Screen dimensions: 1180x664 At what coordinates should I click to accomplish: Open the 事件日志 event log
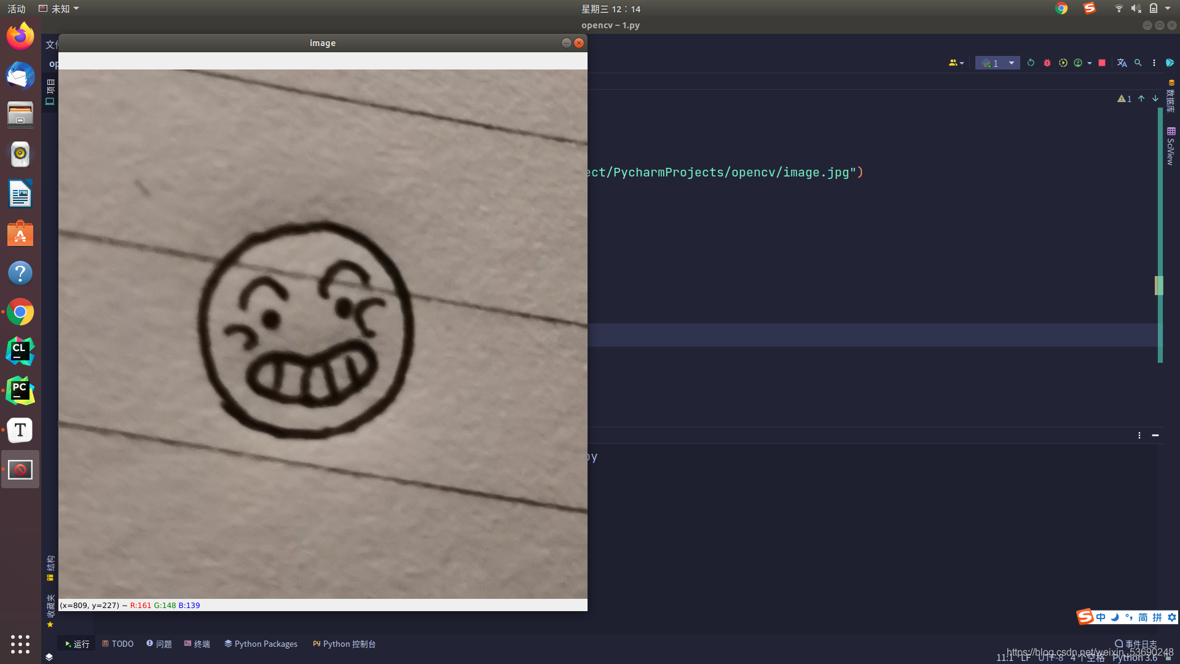tap(1136, 644)
